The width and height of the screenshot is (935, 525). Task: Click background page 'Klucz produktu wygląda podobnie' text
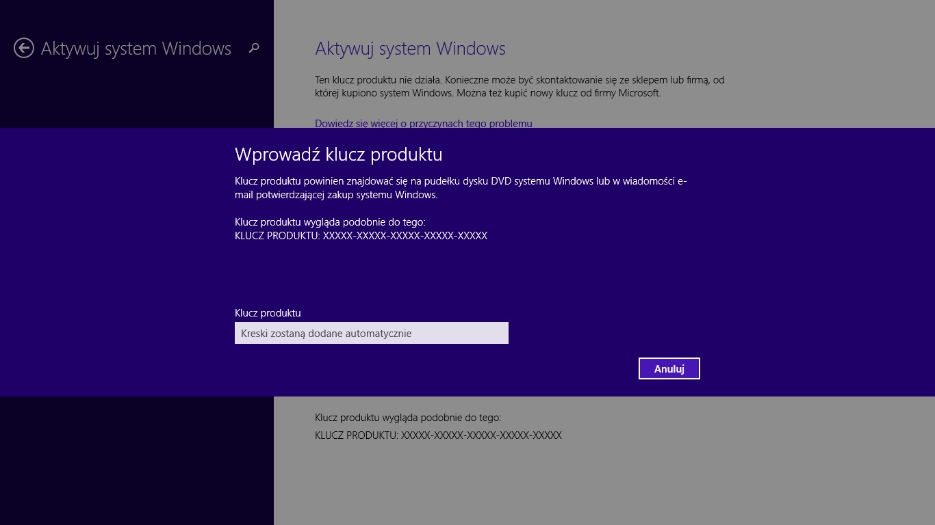point(408,417)
